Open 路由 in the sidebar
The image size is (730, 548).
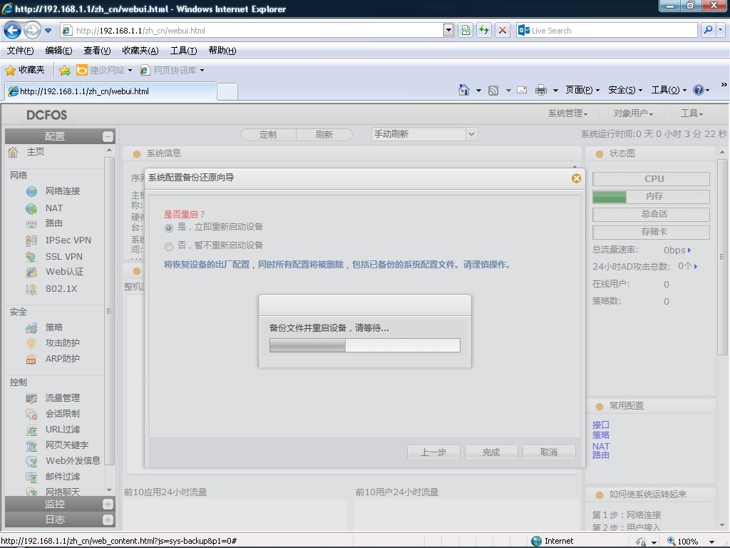coord(53,223)
